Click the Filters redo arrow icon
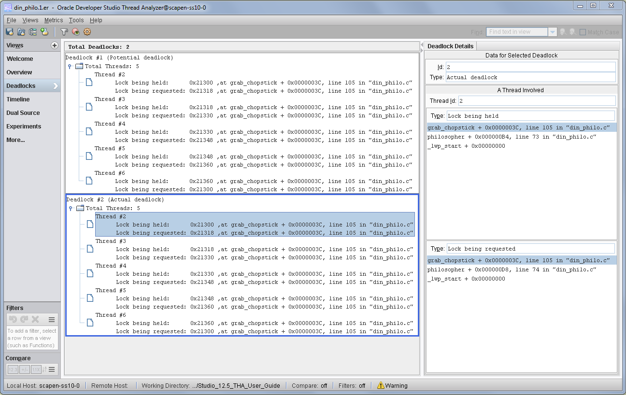 (x=24, y=319)
